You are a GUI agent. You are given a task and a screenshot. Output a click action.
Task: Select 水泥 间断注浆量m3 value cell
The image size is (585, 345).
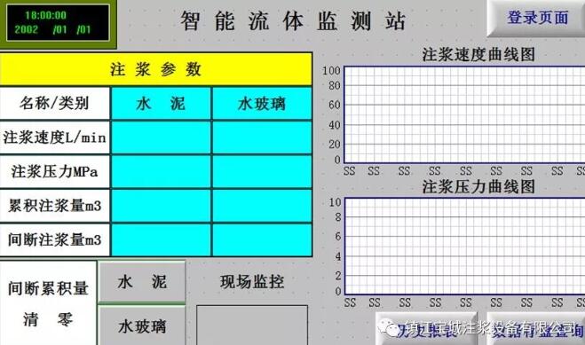tap(161, 240)
